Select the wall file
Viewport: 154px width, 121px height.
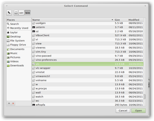[x=88, y=93]
